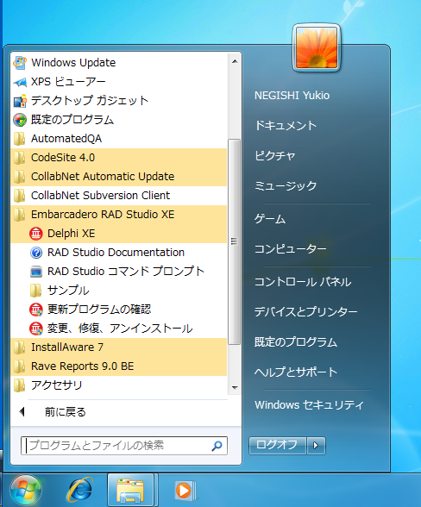421x507 pixels.
Task: Open RAD Studio Documentation help icon
Action: (36, 253)
